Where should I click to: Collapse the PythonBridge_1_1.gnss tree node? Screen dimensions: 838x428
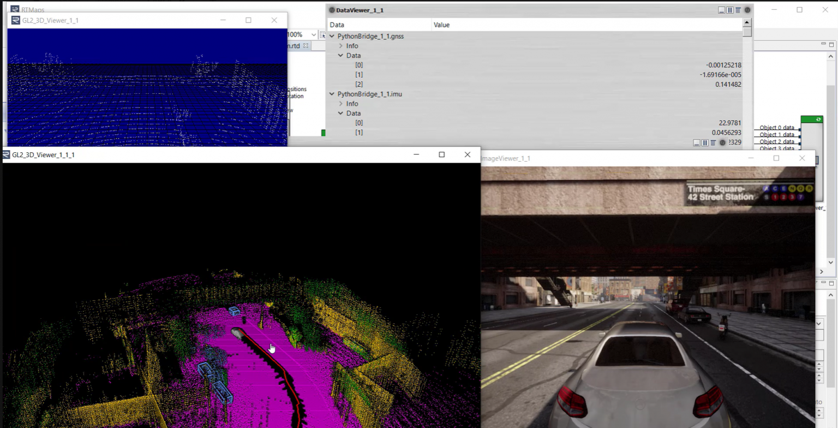pyautogui.click(x=332, y=36)
